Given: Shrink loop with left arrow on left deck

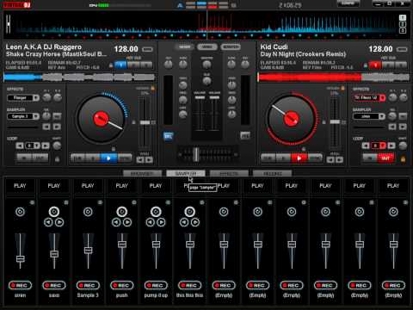Looking at the screenshot, I should pyautogui.click(x=20, y=146).
